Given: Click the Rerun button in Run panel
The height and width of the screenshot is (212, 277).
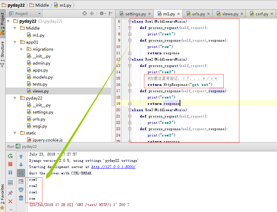Looking at the screenshot, I should 10,156.
